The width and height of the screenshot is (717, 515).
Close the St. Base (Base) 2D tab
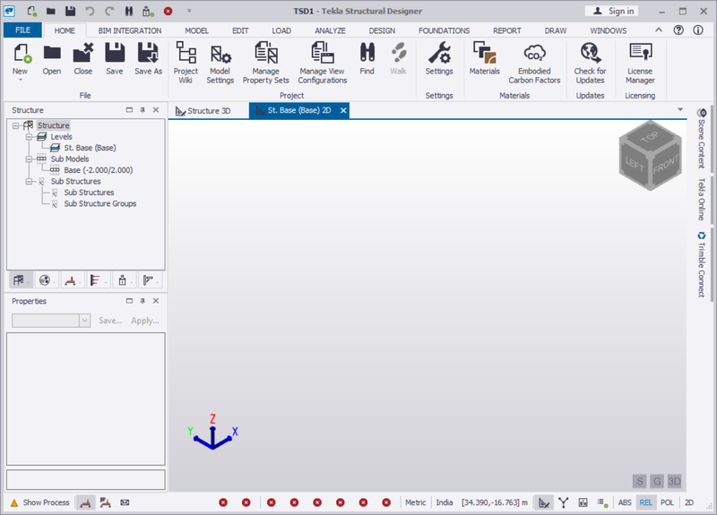pyautogui.click(x=343, y=110)
